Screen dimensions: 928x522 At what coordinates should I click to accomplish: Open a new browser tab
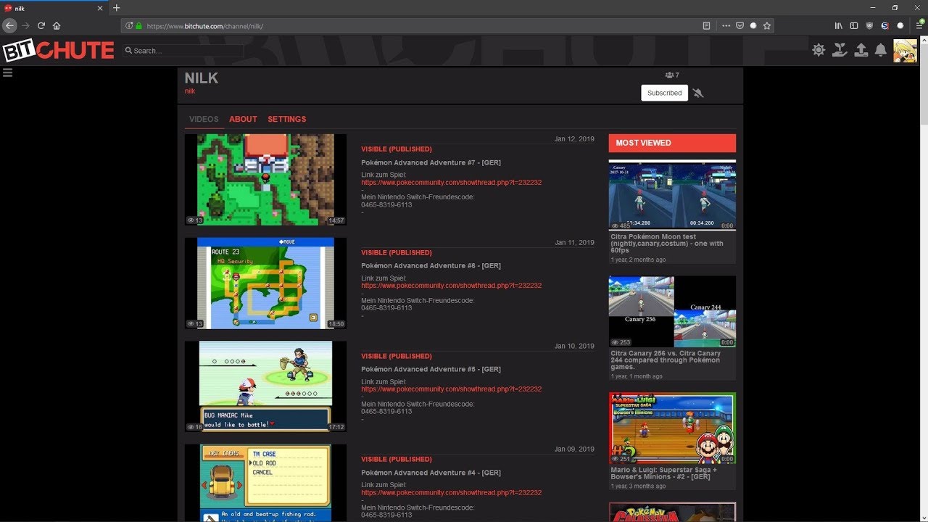coord(116,8)
